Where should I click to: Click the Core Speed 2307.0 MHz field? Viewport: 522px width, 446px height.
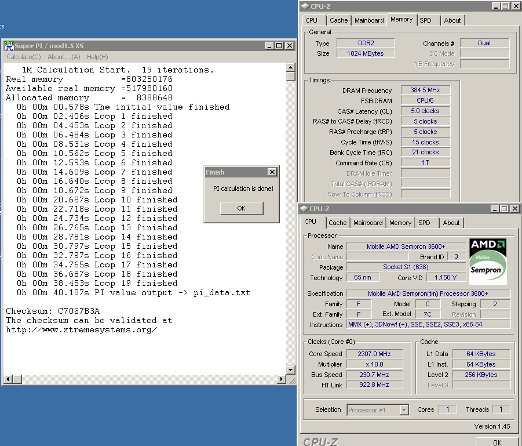374,354
